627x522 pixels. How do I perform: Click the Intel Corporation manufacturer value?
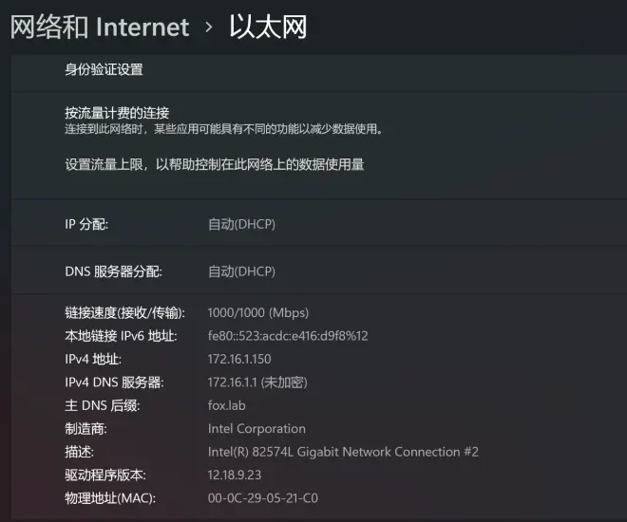pos(256,429)
